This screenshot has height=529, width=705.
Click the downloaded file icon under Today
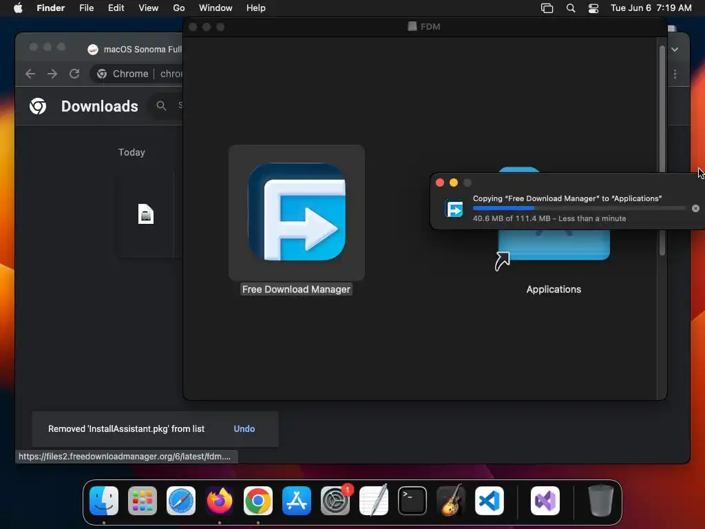[x=146, y=214]
